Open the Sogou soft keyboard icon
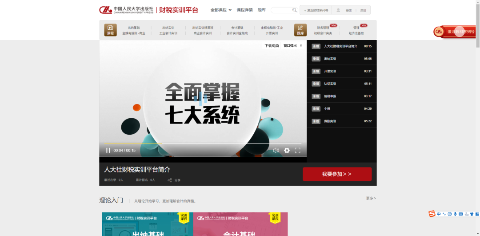Image resolution: width=480 pixels, height=236 pixels. (461, 214)
